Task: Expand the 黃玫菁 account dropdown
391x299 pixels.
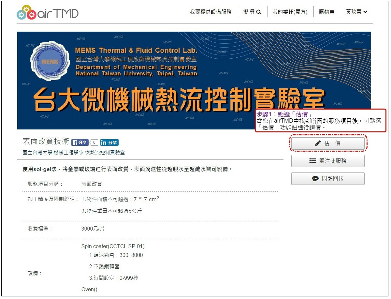Action: point(356,11)
